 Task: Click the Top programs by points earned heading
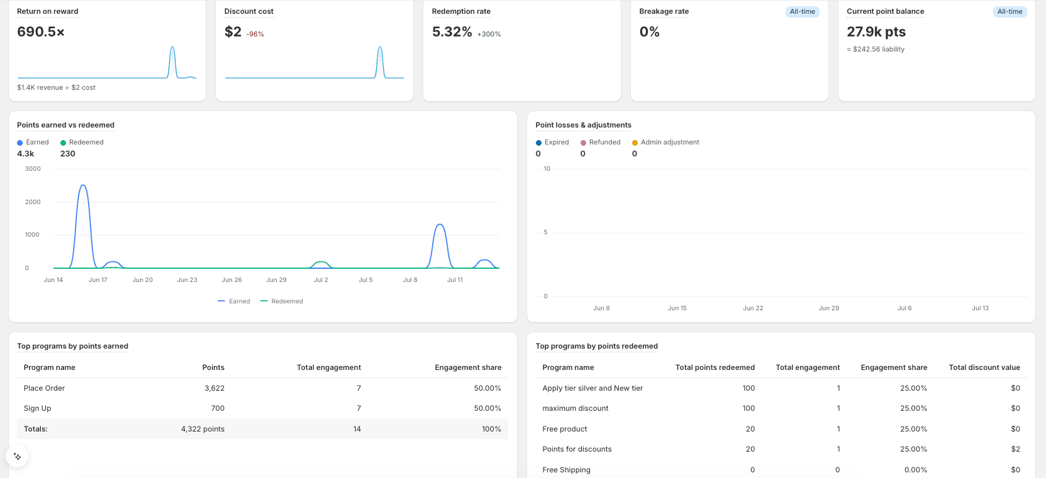click(x=73, y=346)
